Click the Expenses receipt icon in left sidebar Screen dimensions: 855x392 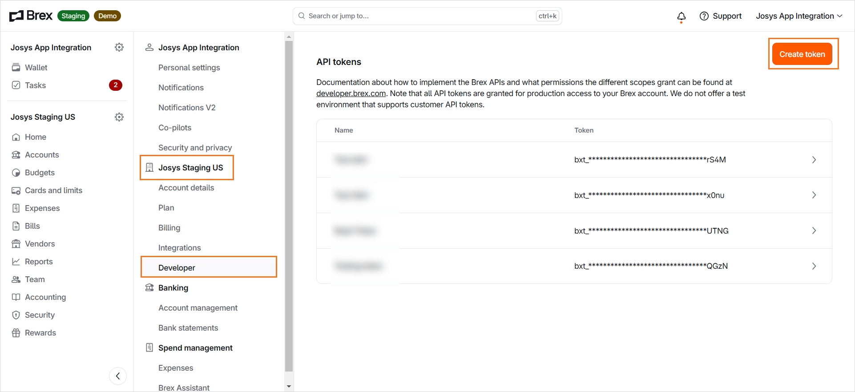(16, 208)
